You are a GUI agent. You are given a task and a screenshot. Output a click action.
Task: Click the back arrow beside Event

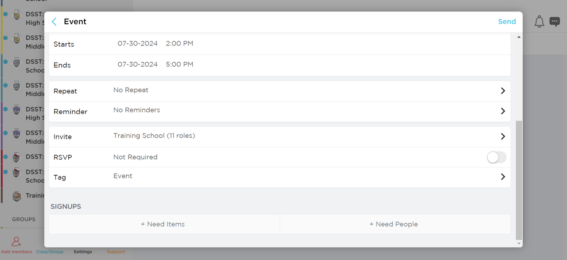coord(54,22)
